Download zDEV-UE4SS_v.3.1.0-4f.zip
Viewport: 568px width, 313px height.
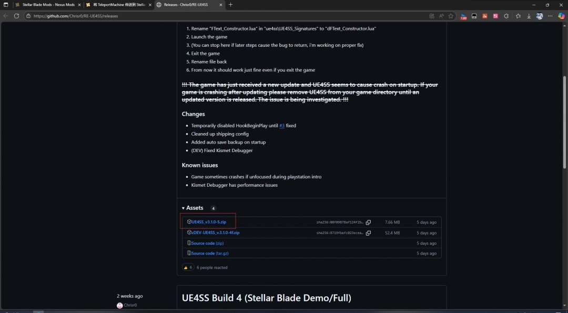click(x=216, y=233)
